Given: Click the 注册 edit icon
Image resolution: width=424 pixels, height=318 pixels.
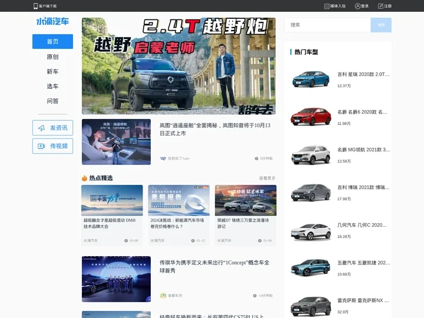Looking at the screenshot, I should [380, 6].
